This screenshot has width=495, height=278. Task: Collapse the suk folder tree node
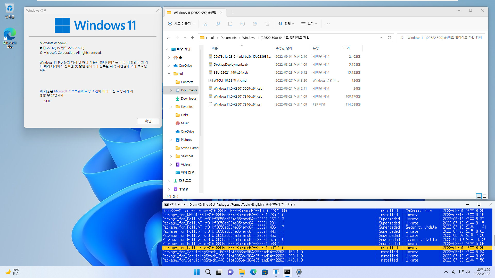169,74
